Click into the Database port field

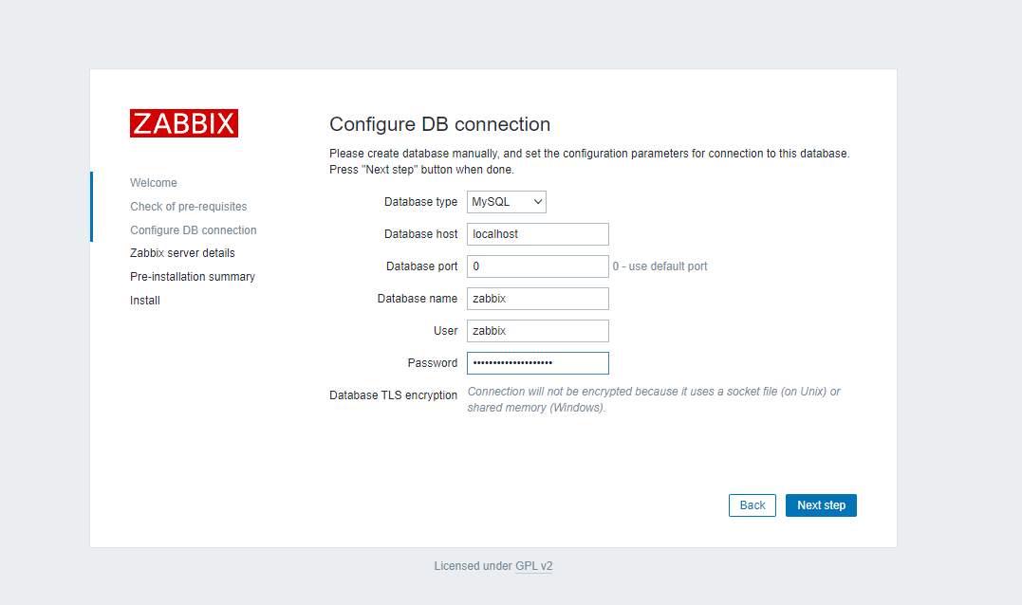537,266
